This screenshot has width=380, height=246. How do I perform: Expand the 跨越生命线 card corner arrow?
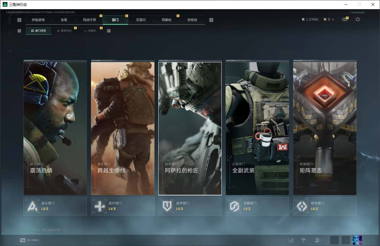click(95, 158)
